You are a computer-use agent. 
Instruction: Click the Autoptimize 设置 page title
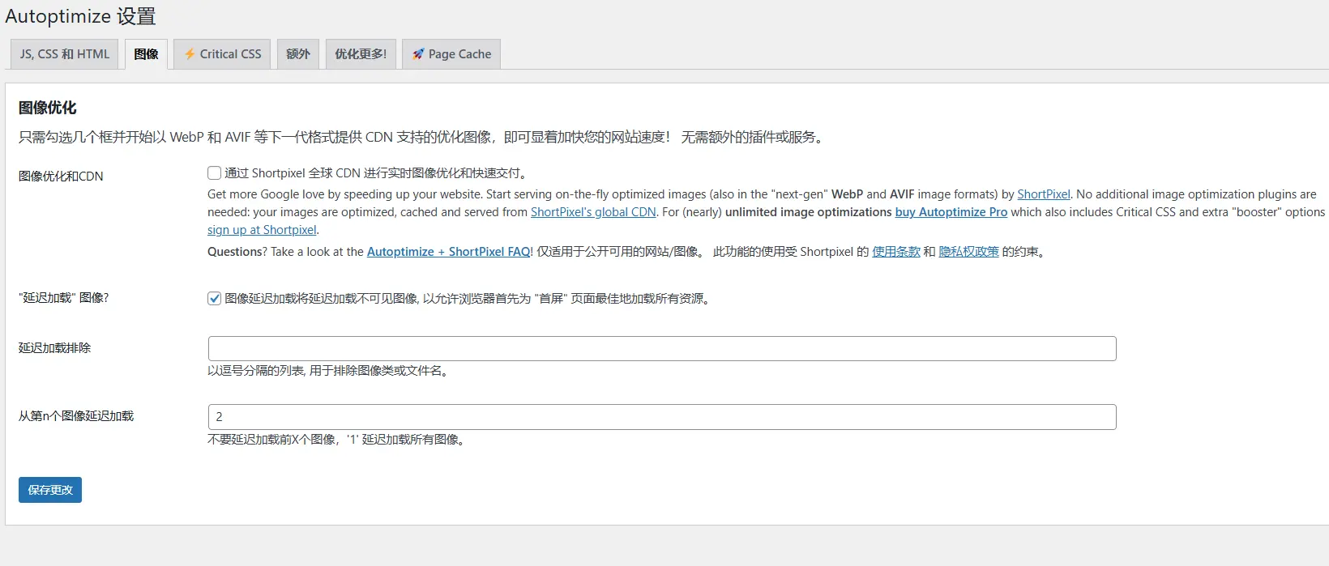click(x=80, y=16)
